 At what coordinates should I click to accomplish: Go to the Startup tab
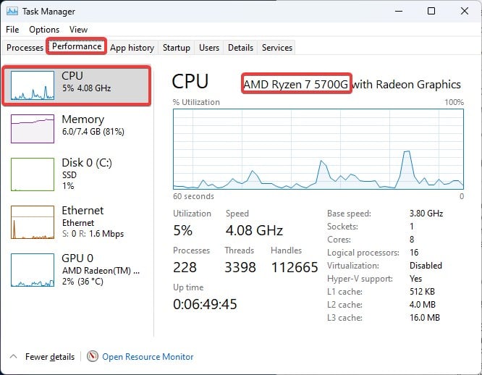click(176, 48)
